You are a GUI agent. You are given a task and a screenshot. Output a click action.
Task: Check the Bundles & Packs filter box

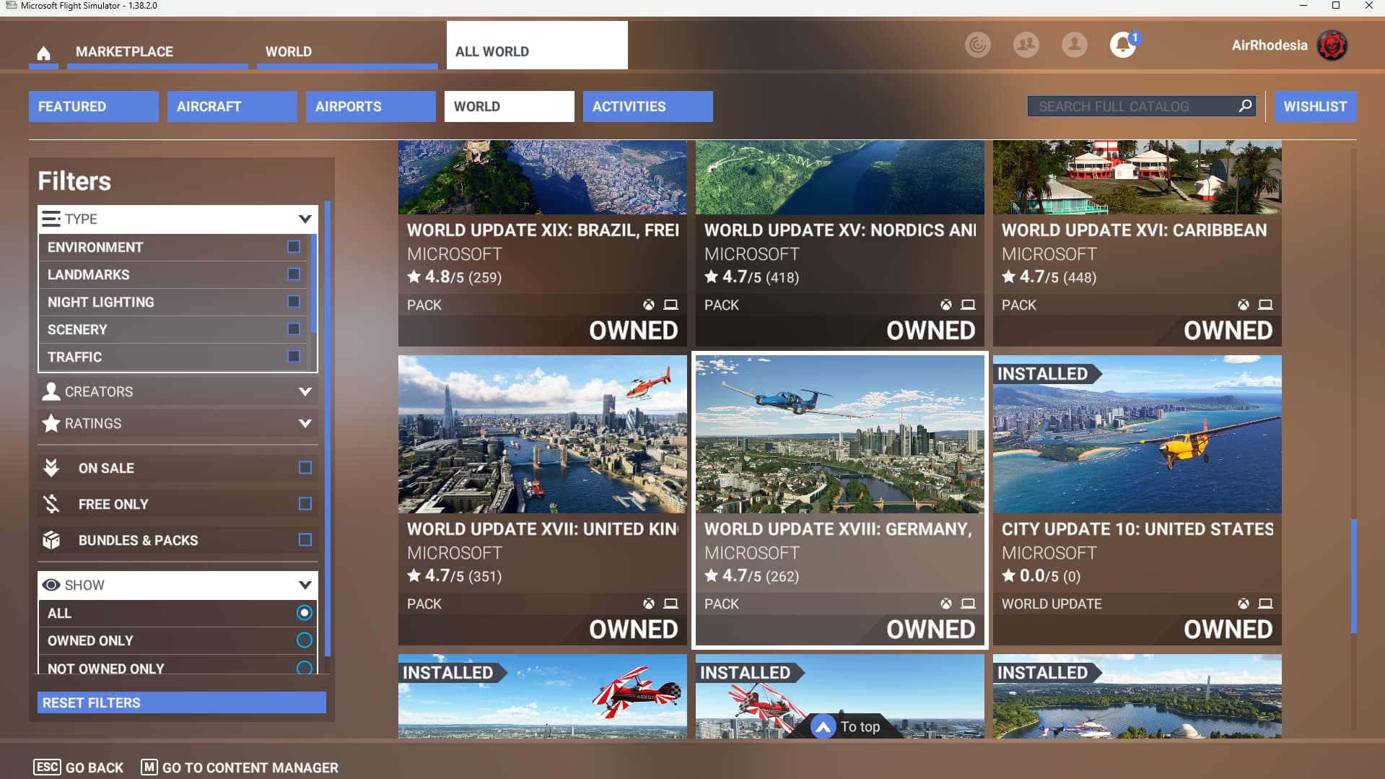(x=305, y=540)
